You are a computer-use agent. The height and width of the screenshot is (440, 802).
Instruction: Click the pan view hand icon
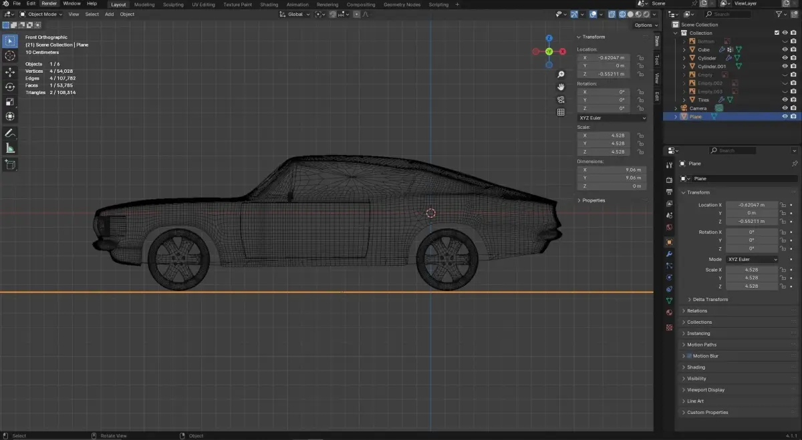[x=561, y=87]
